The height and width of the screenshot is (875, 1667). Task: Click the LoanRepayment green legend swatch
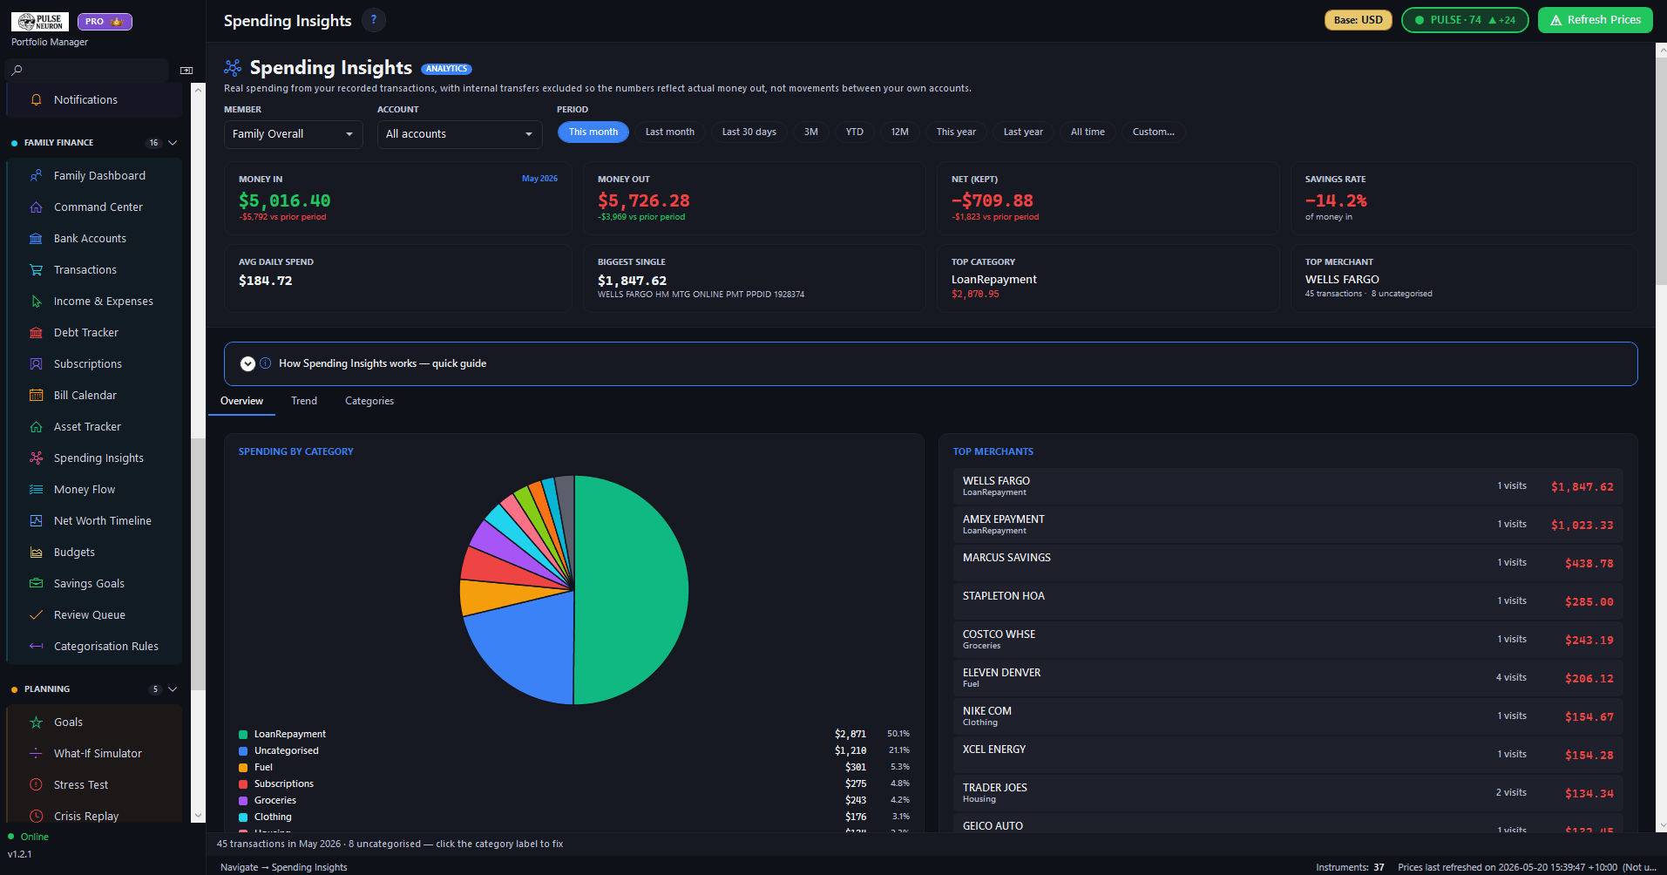(x=243, y=735)
